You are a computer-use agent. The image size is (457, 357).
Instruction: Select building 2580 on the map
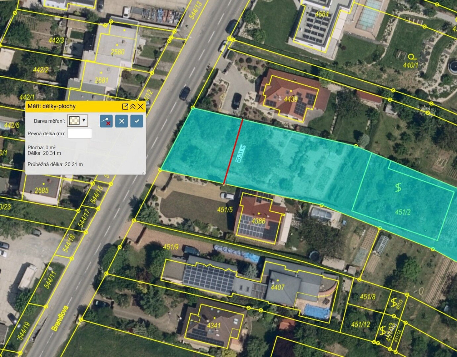pos(118,52)
